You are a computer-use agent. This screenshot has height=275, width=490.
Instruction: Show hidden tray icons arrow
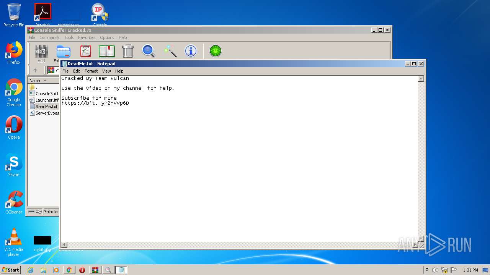coord(427,270)
